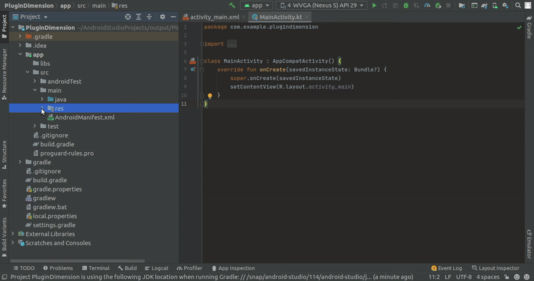Expand the External Libraries node

pyautogui.click(x=13, y=234)
